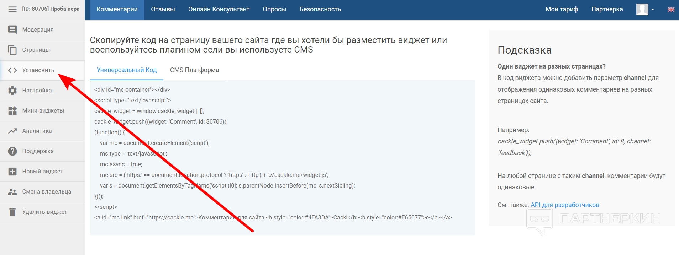Screen dimensions: 679x255
Task: Open the Онлайн Консультант navigation tab
Action: (x=219, y=10)
